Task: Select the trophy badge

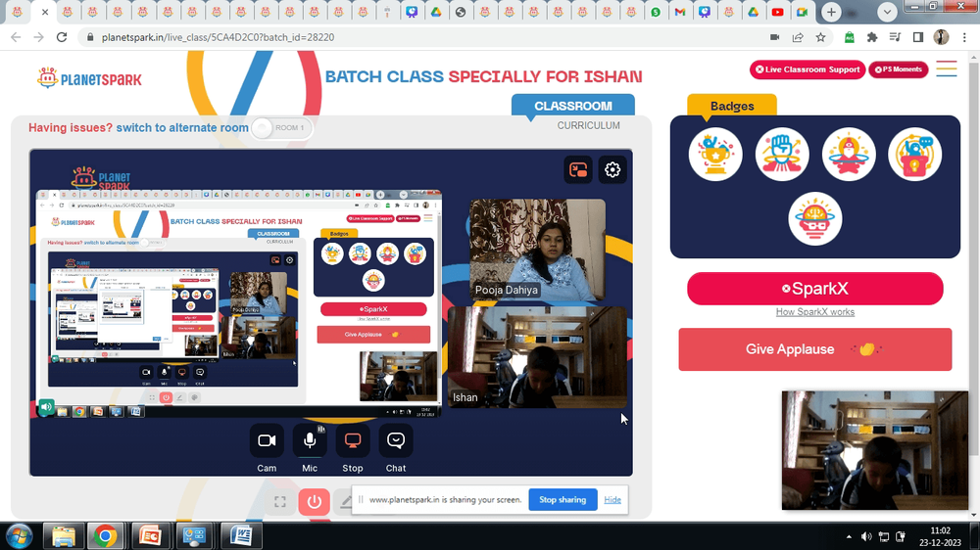Action: pyautogui.click(x=715, y=155)
